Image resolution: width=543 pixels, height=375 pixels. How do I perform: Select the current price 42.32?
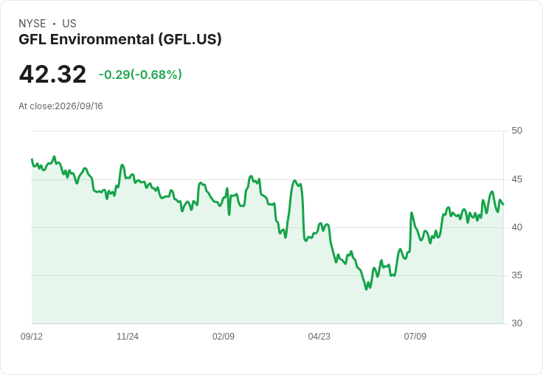[52, 75]
